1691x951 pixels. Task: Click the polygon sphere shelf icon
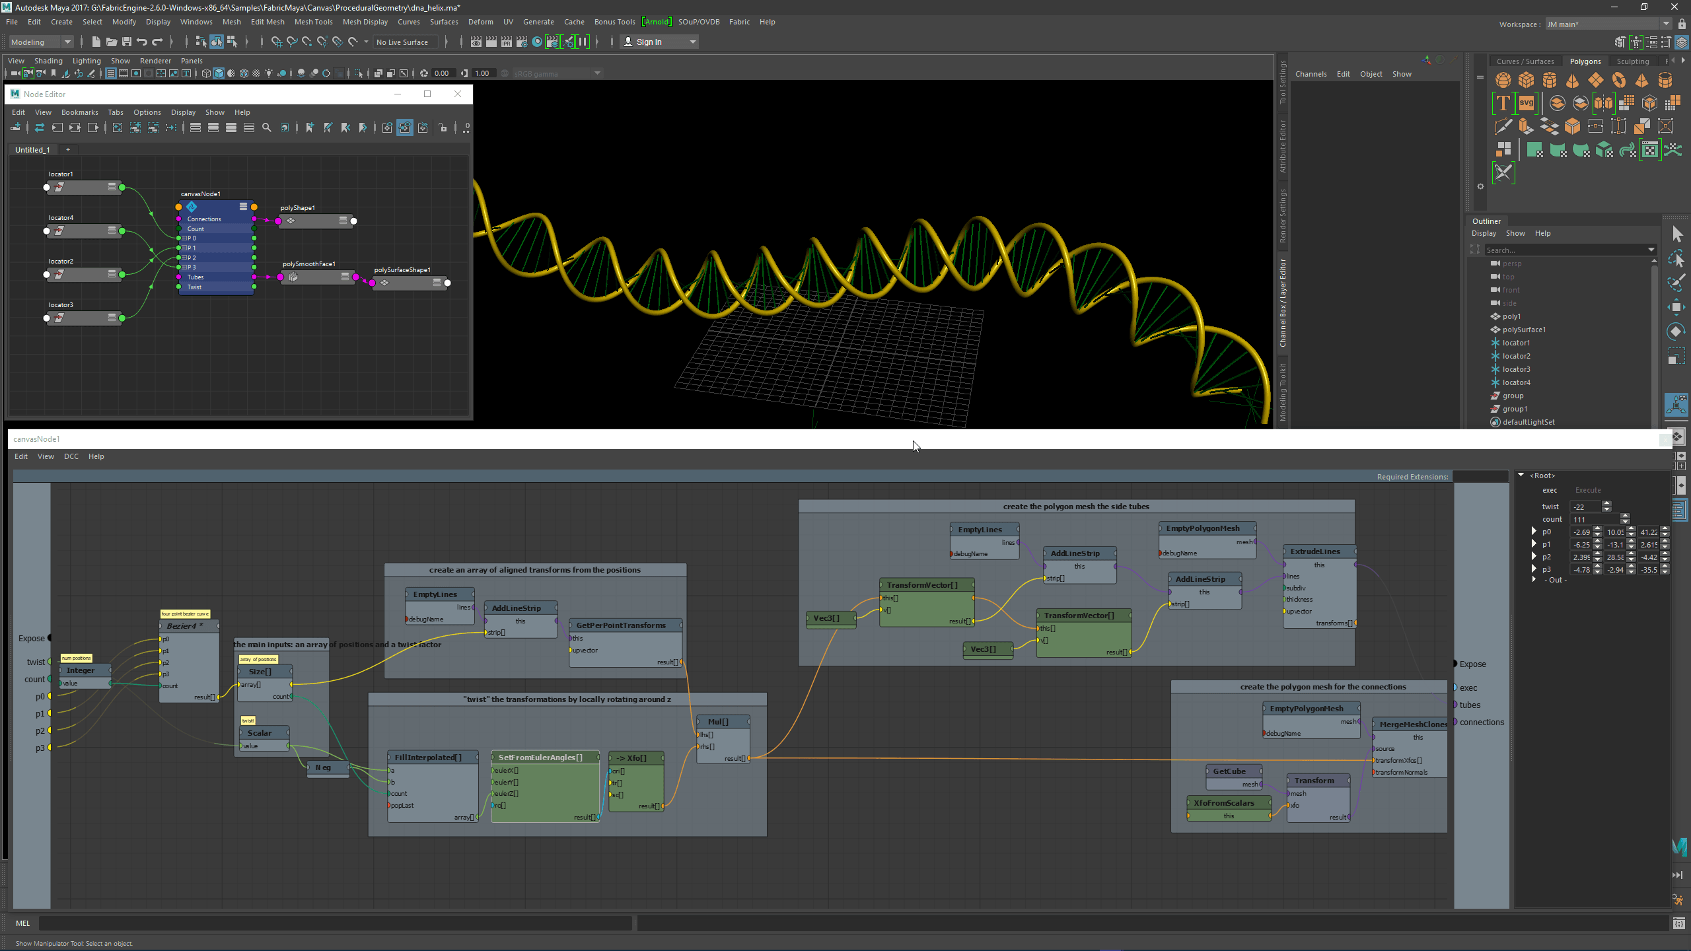coord(1503,81)
